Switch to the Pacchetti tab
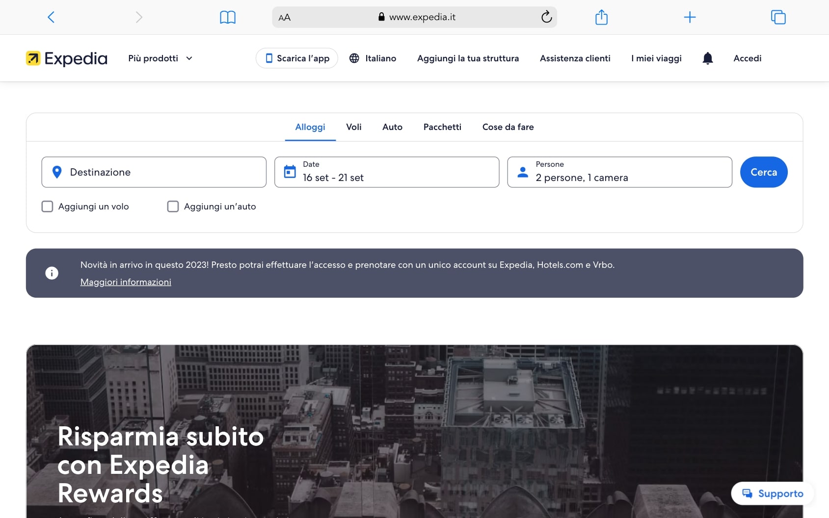Image resolution: width=829 pixels, height=518 pixels. [442, 127]
